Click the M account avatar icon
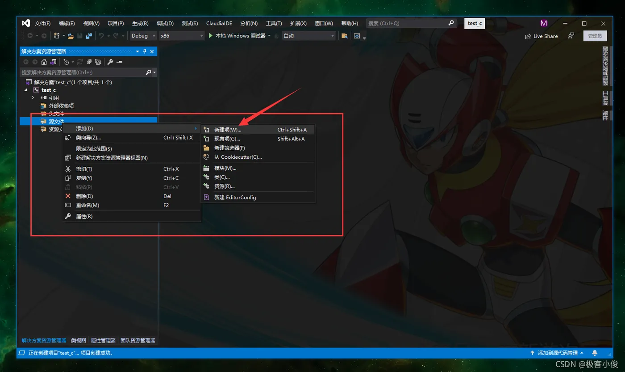Image resolution: width=625 pixels, height=372 pixels. (x=544, y=23)
